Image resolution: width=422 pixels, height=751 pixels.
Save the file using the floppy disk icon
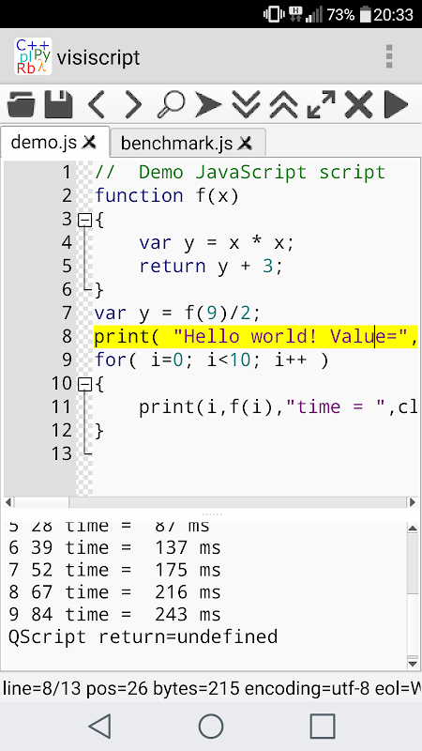click(x=59, y=104)
